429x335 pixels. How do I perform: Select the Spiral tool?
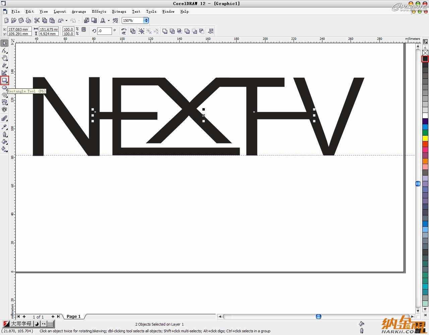coord(4,95)
